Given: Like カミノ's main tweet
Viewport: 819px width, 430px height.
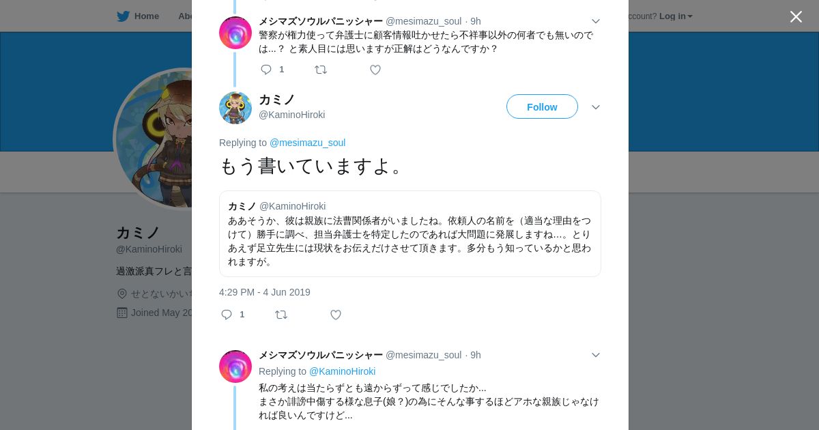Looking at the screenshot, I should pyautogui.click(x=336, y=315).
